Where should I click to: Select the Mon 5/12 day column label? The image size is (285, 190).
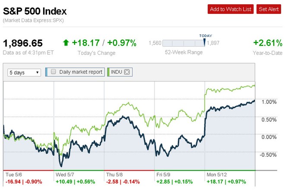coord(217,175)
